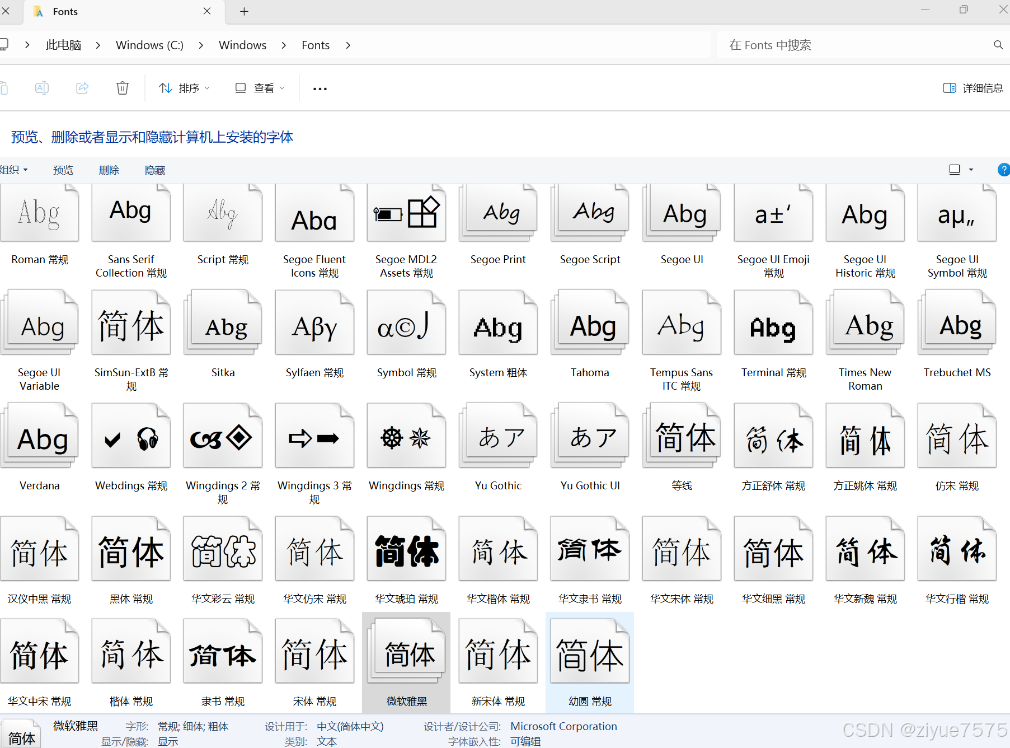Click 隐藏 hide command
This screenshot has height=748, width=1010.
[155, 170]
